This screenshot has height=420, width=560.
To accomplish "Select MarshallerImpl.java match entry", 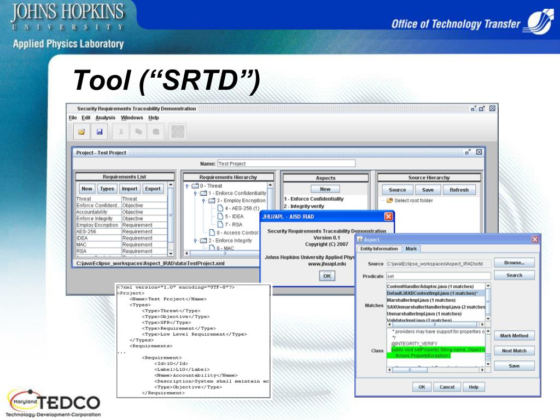I will pos(436,300).
